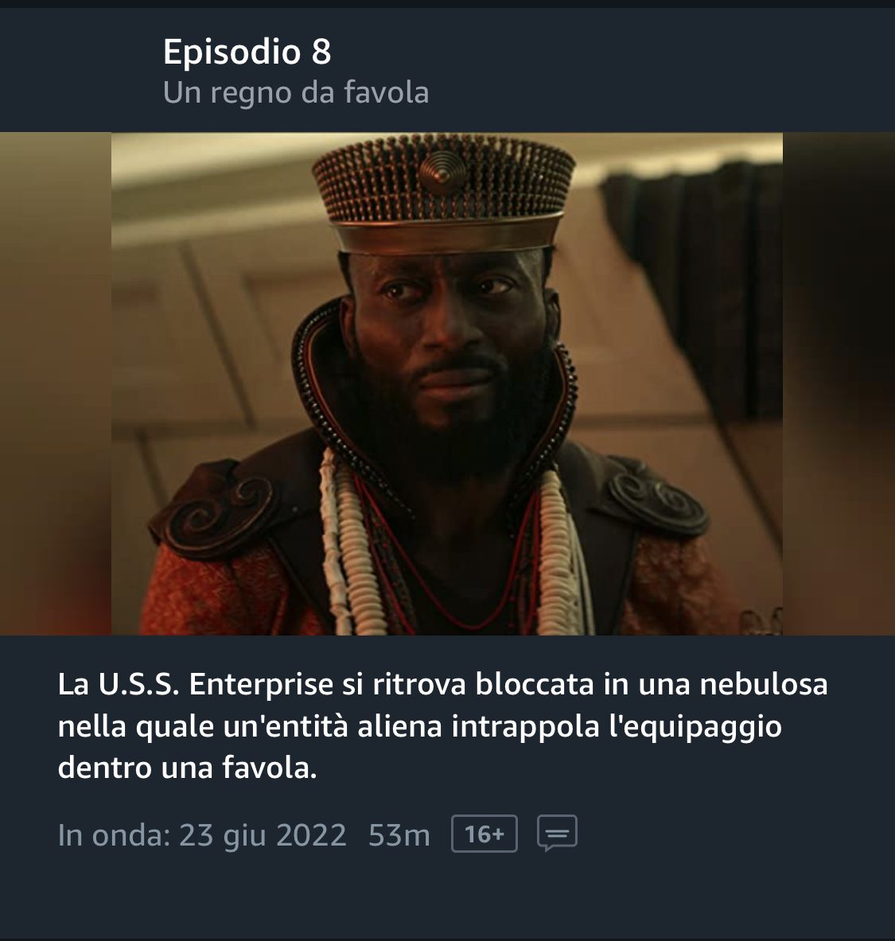Click the year '2022' in the air date

311,834
